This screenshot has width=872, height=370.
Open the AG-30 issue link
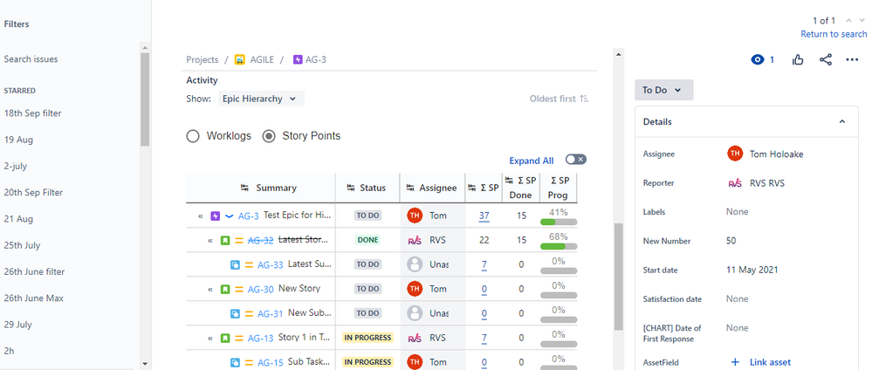coord(260,290)
